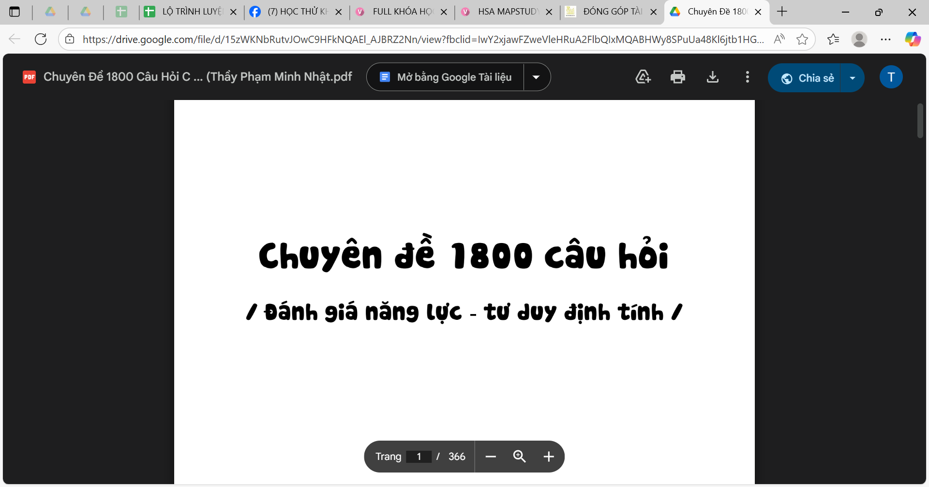Image resolution: width=929 pixels, height=487 pixels.
Task: Zoom out of the PDF with minus
Action: (x=491, y=457)
